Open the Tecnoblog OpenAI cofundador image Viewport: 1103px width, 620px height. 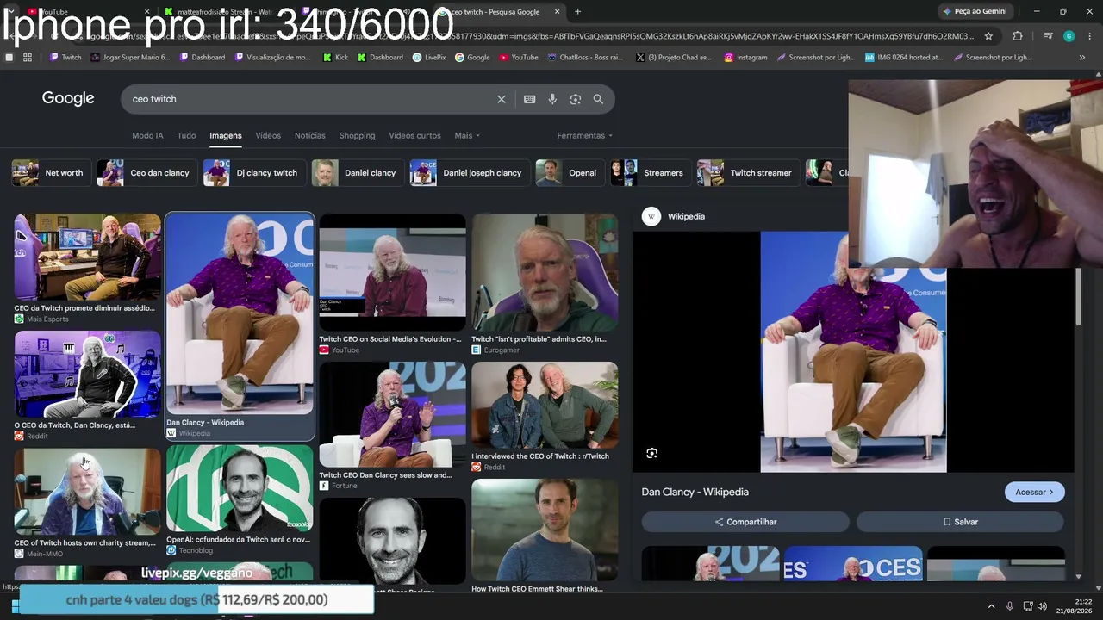[x=240, y=488]
